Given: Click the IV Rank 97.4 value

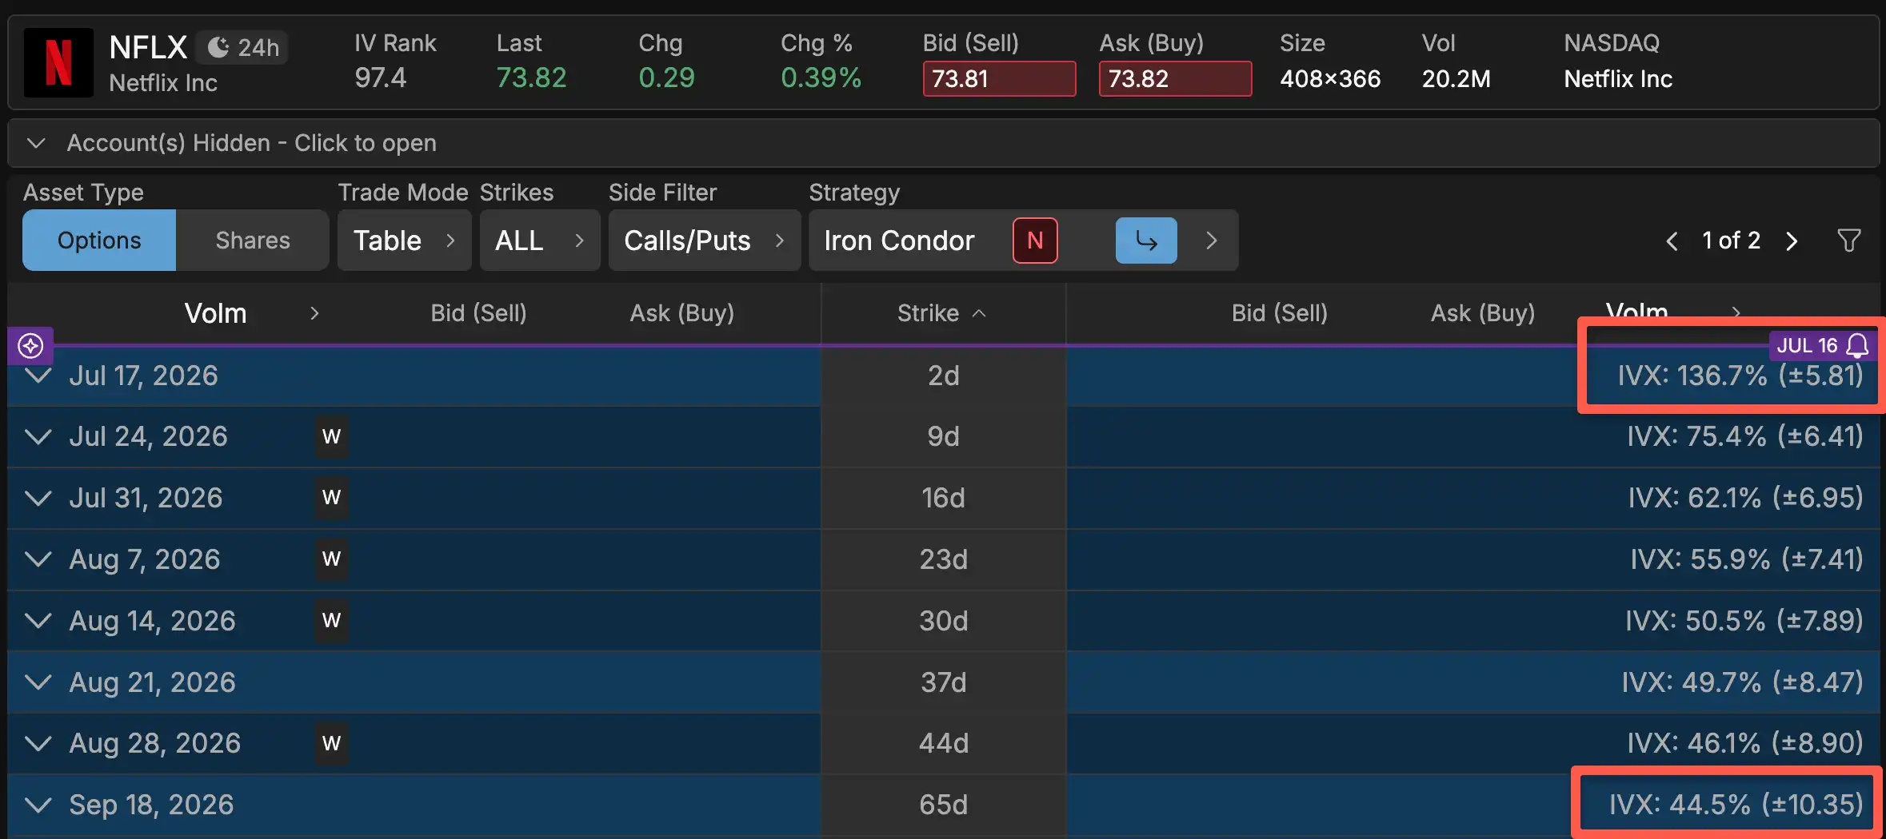Looking at the screenshot, I should tap(381, 78).
